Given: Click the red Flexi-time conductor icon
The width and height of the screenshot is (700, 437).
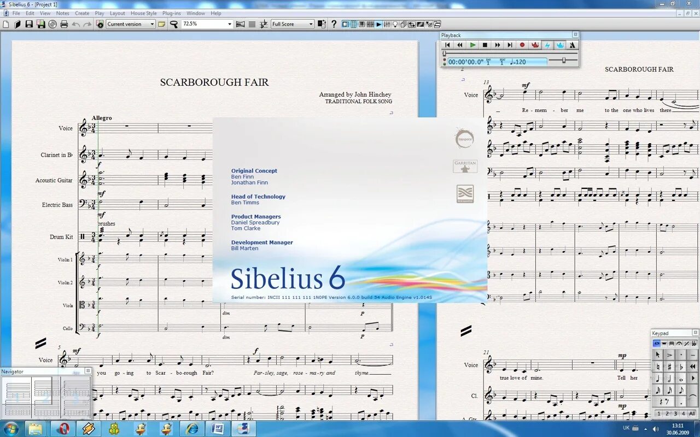Looking at the screenshot, I should coord(535,45).
